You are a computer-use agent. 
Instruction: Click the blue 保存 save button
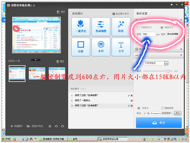(x=159, y=123)
